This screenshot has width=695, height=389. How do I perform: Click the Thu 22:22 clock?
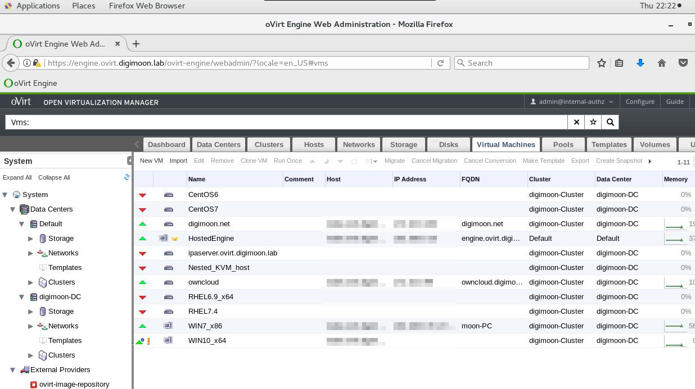[x=657, y=6]
